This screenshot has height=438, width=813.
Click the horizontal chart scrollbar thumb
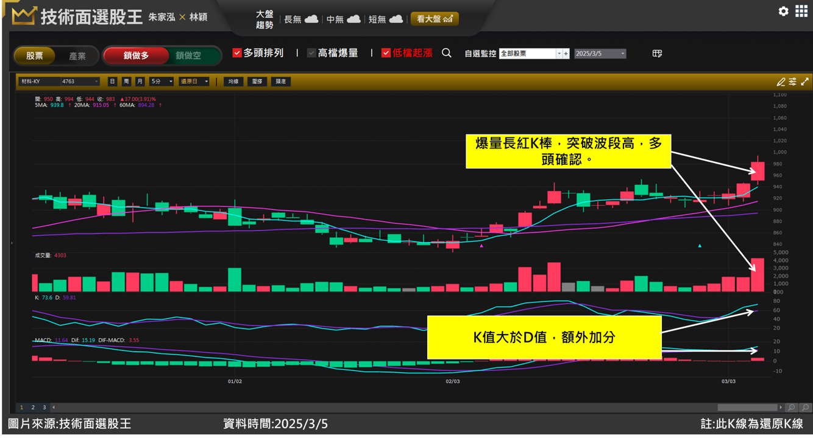pos(747,408)
